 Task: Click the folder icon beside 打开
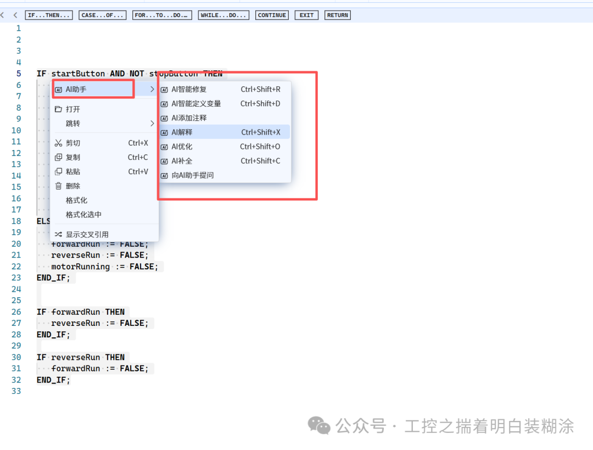tap(58, 109)
